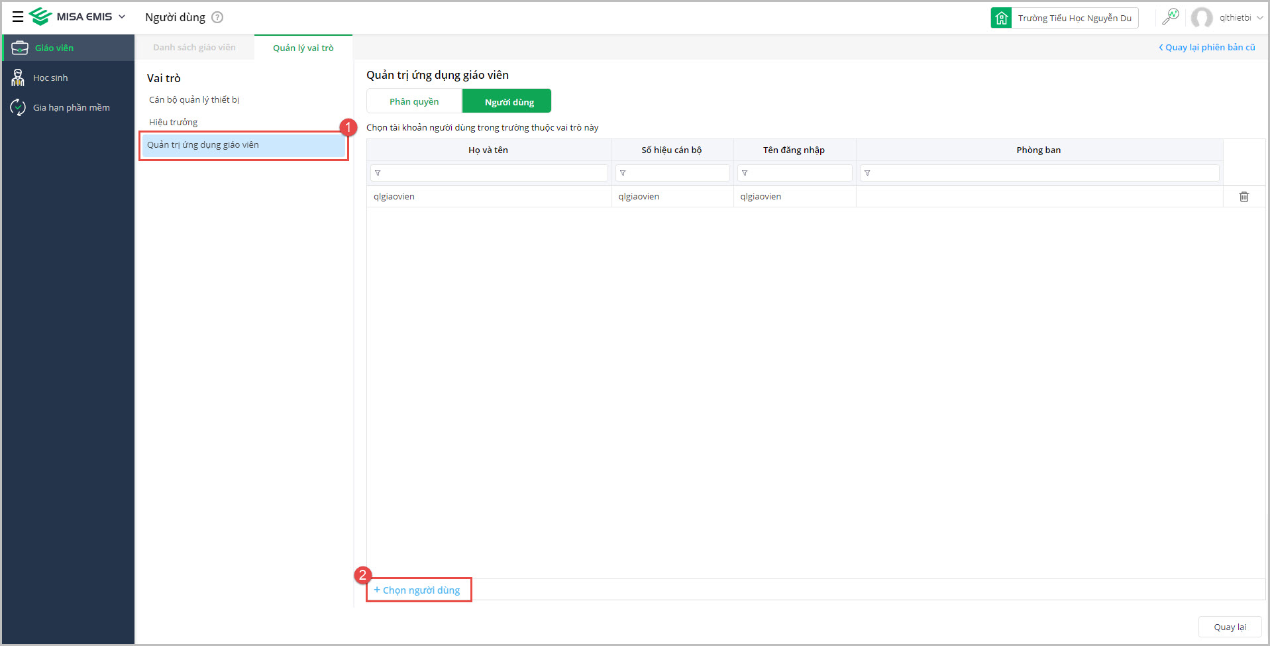Delete user qlgiaovien with trash icon
The height and width of the screenshot is (646, 1270).
[x=1244, y=197]
